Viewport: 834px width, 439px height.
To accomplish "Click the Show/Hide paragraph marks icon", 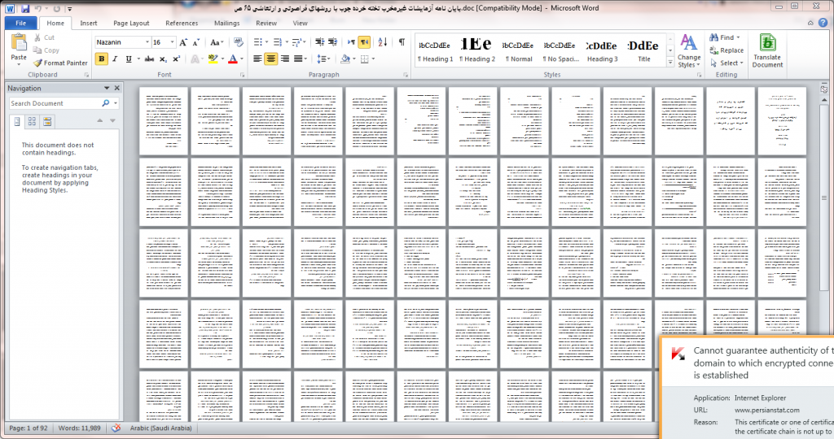I will coord(402,41).
